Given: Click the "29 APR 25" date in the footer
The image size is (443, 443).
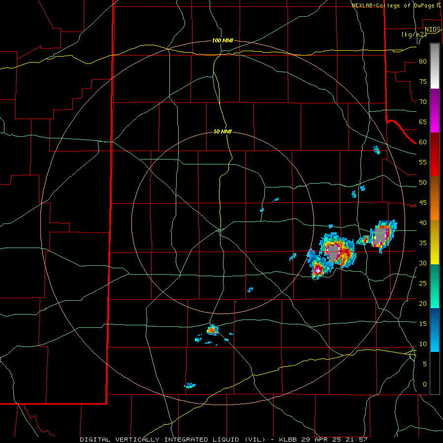Looking at the screenshot, I should (x=321, y=440).
